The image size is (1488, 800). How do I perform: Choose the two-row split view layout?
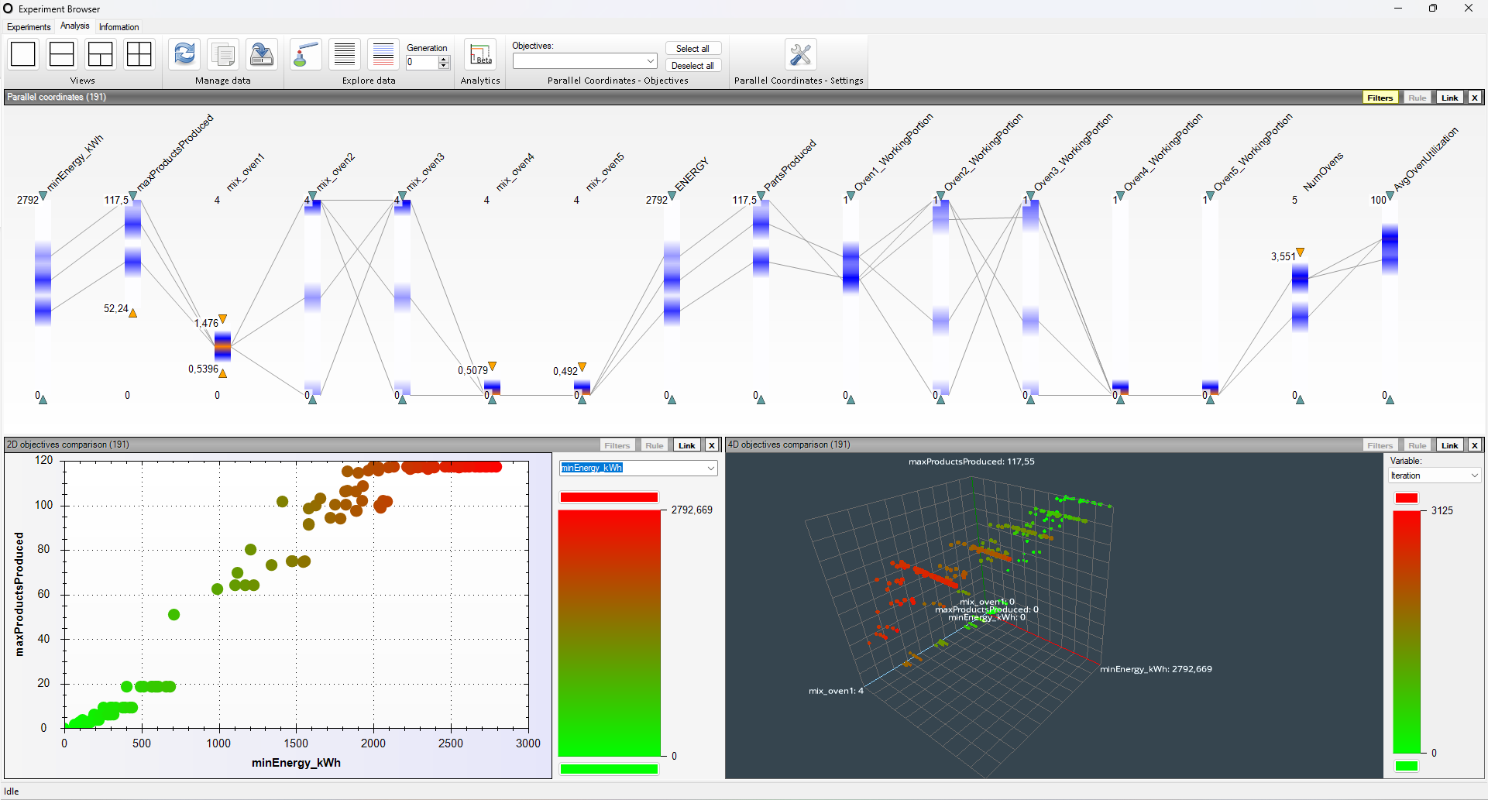pos(62,54)
